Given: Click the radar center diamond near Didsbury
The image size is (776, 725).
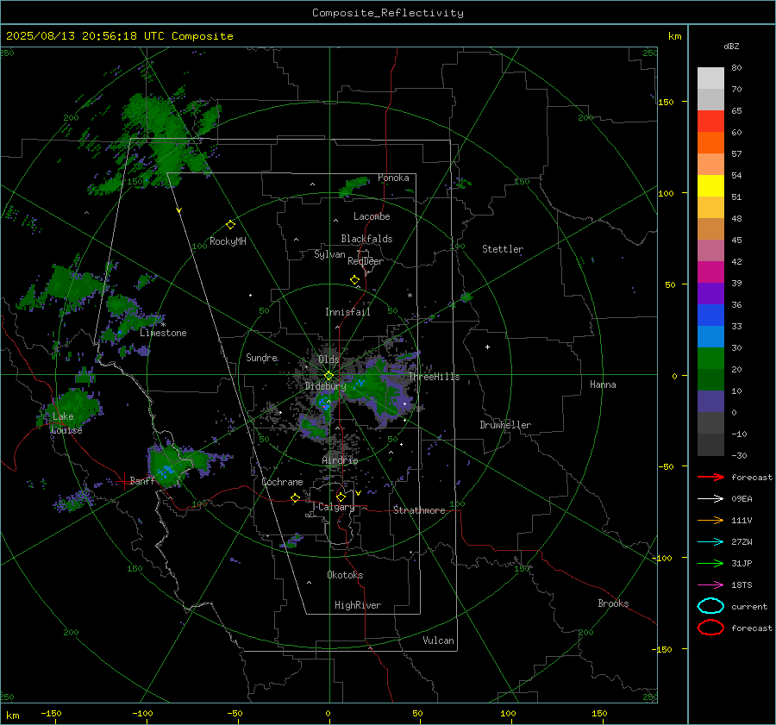Looking at the screenshot, I should point(329,376).
